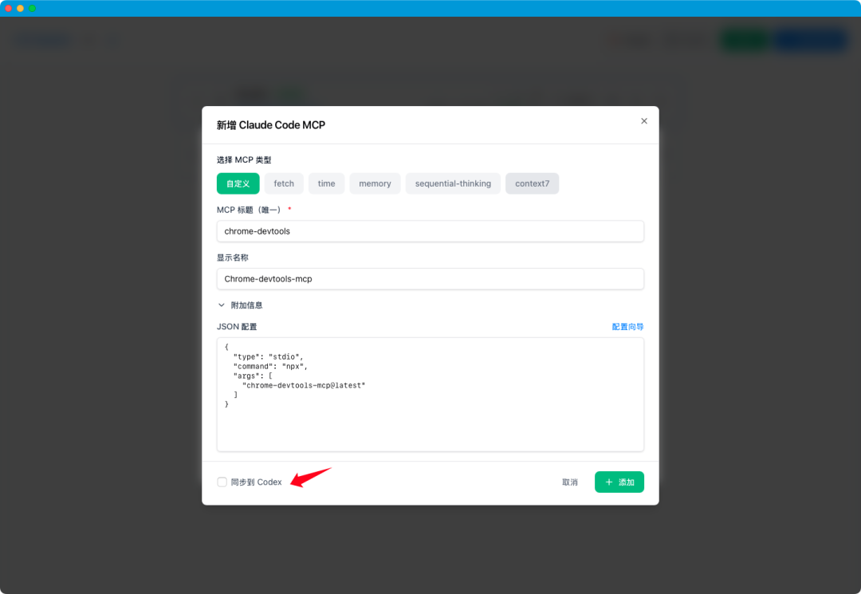Click the blurred green button in background header

pyautogui.click(x=744, y=41)
